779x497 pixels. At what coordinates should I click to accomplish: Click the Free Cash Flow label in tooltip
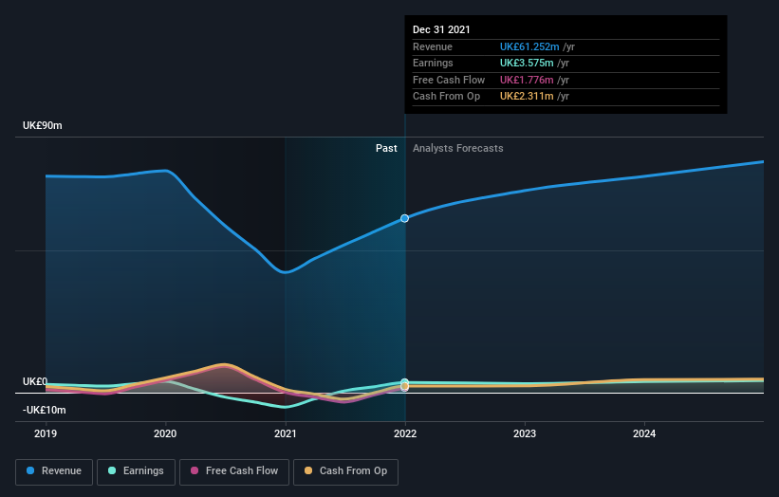(449, 80)
